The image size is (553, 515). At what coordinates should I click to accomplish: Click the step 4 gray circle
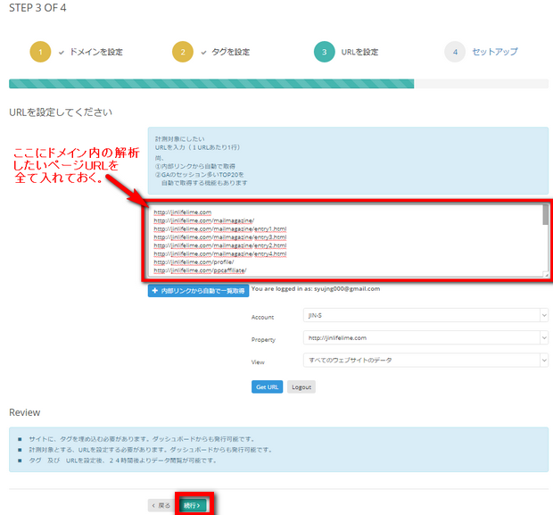tap(455, 52)
